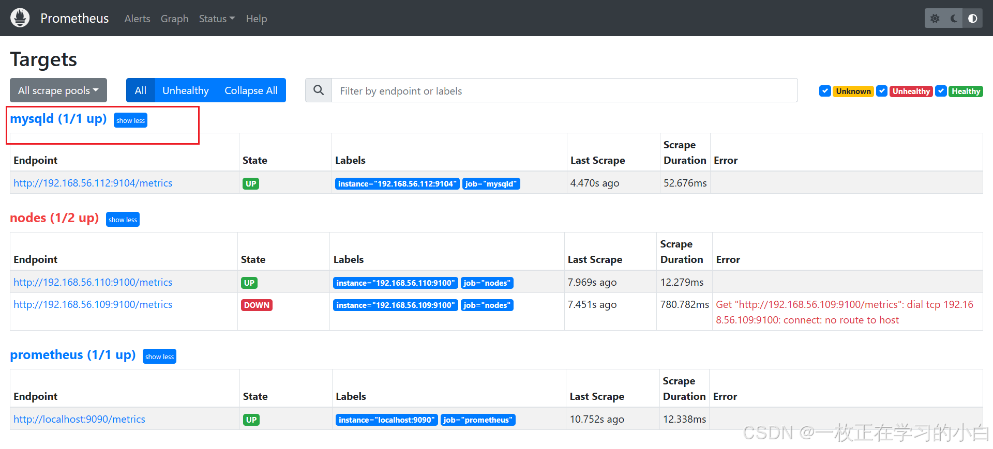
Task: Open the localhost:9090 metrics link
Action: tap(79, 419)
